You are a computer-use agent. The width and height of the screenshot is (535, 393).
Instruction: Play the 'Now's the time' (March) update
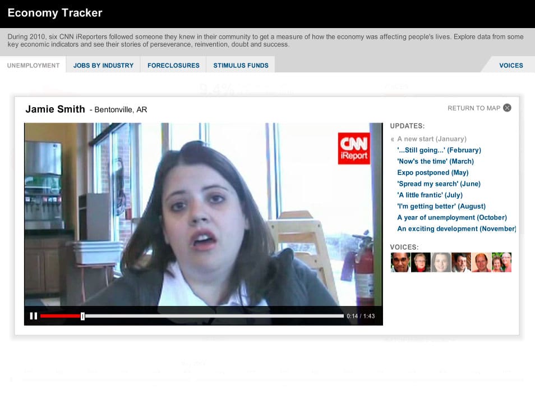click(x=435, y=162)
